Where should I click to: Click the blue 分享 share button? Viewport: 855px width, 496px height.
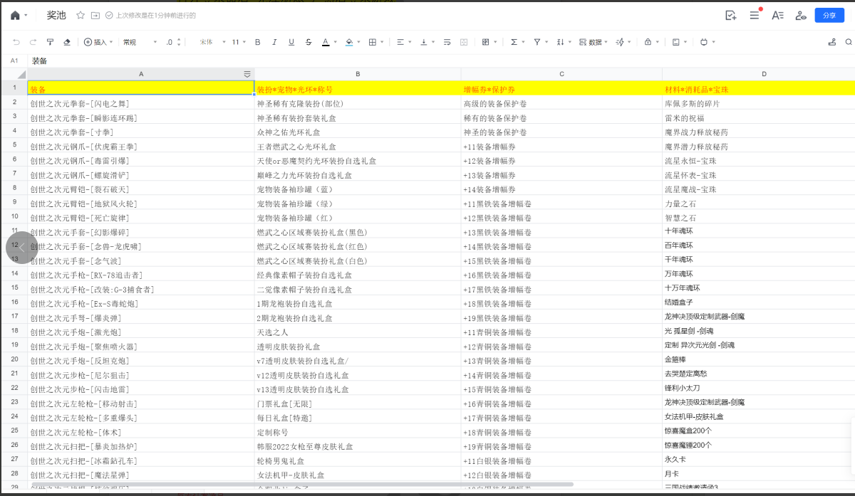[829, 15]
